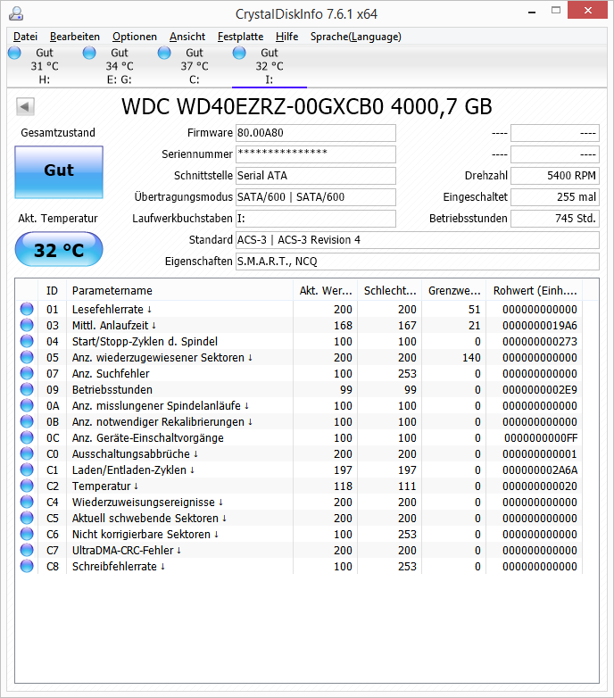The width and height of the screenshot is (614, 698).
Task: Click the Übertragungsmodus field SATA/600
Action: coord(315,196)
